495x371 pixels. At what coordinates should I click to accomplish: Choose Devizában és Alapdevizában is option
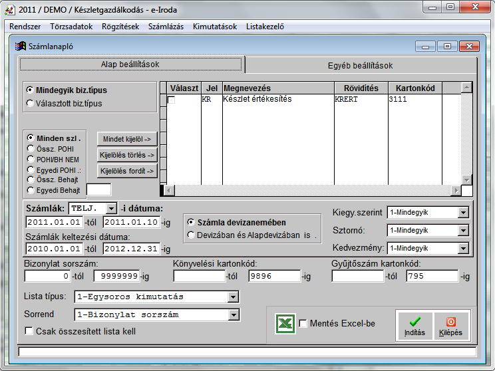[x=192, y=235]
